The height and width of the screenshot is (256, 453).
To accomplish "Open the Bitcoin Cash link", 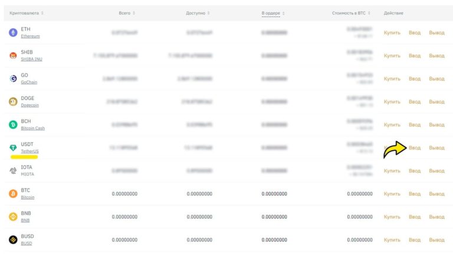I will [x=32, y=128].
